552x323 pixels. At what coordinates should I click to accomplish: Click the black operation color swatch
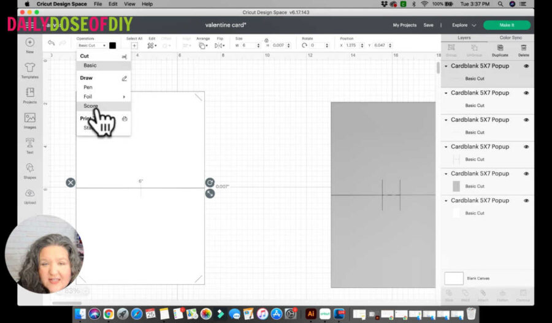tap(112, 45)
